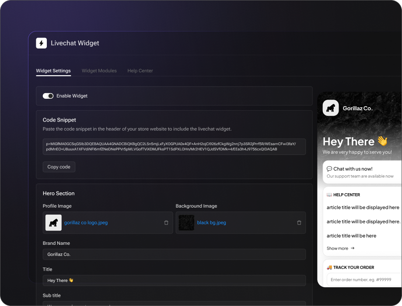The image size is (402, 306).
Task: Open the black bg.jpeg file link
Action: pos(211,223)
